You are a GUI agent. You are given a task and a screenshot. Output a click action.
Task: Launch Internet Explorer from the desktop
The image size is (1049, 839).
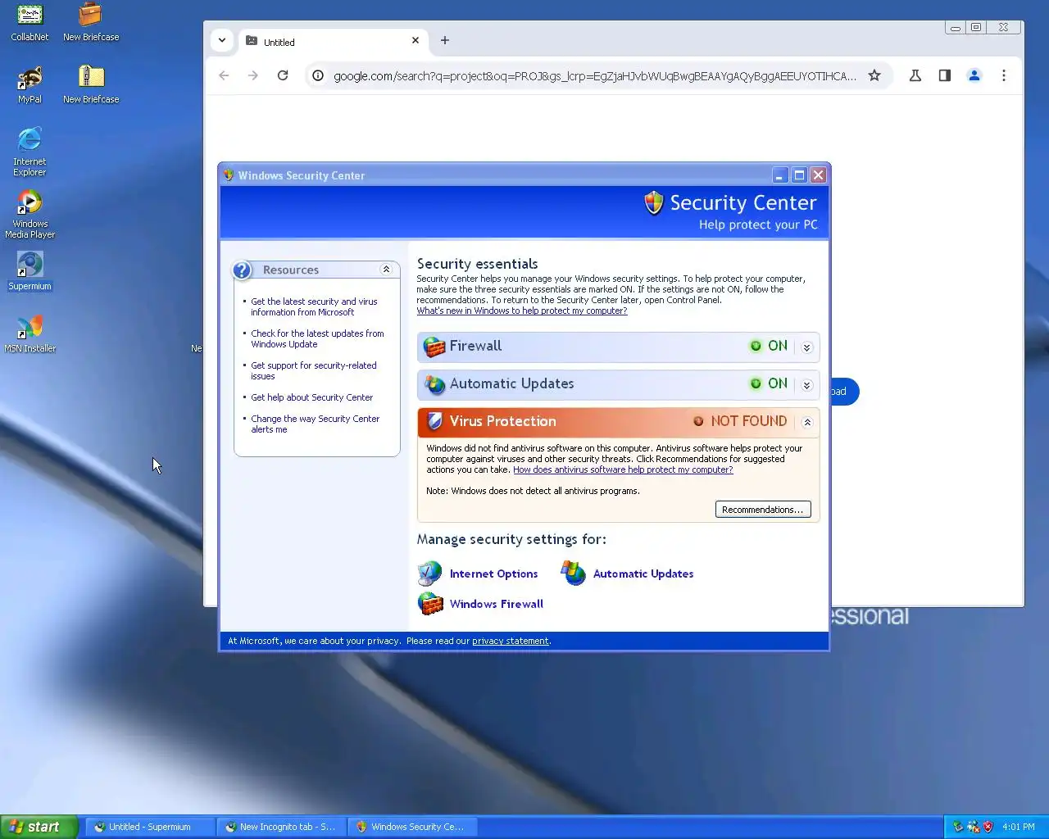pos(30,152)
